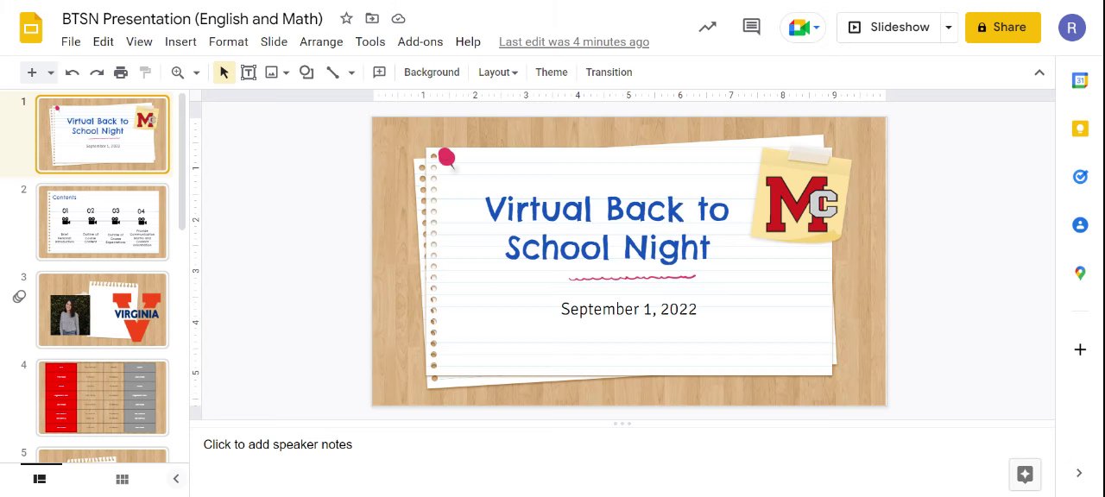Open the last edit version history link
The image size is (1105, 497).
[574, 41]
